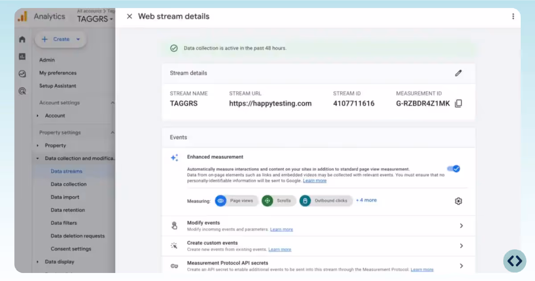The height and width of the screenshot is (281, 535).
Task: Open Learn more for Measurement Protocol secrets
Action: [x=422, y=269]
